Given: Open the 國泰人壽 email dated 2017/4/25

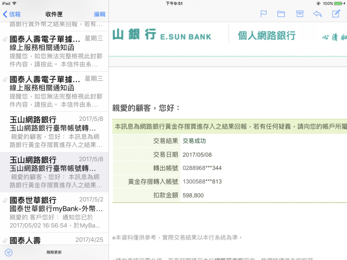Looking at the screenshot, I should [55, 240].
